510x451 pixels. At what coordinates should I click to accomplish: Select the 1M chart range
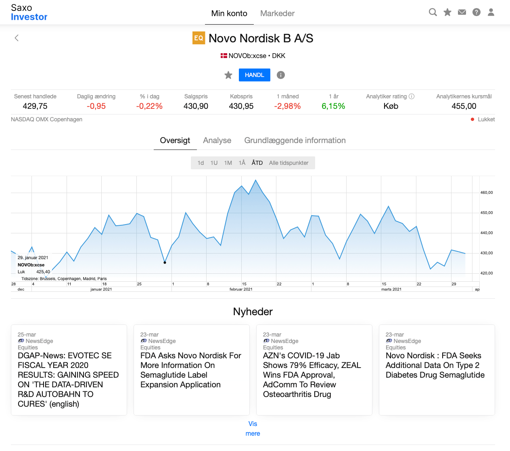click(x=228, y=163)
